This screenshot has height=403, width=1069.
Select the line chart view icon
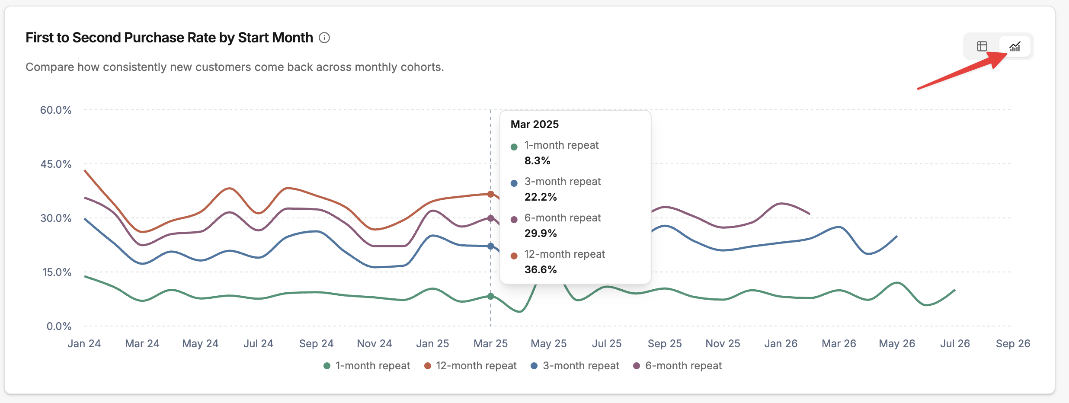click(x=1015, y=46)
